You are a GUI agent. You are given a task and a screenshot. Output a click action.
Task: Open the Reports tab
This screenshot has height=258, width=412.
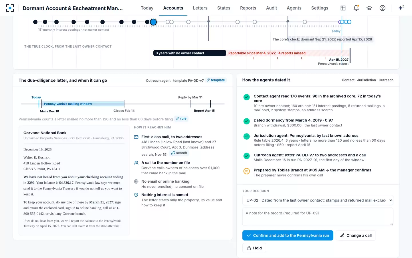[248, 8]
